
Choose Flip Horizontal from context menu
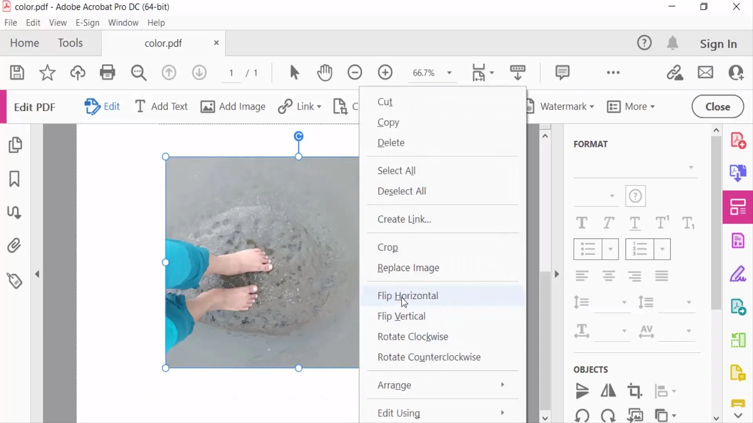click(x=408, y=296)
